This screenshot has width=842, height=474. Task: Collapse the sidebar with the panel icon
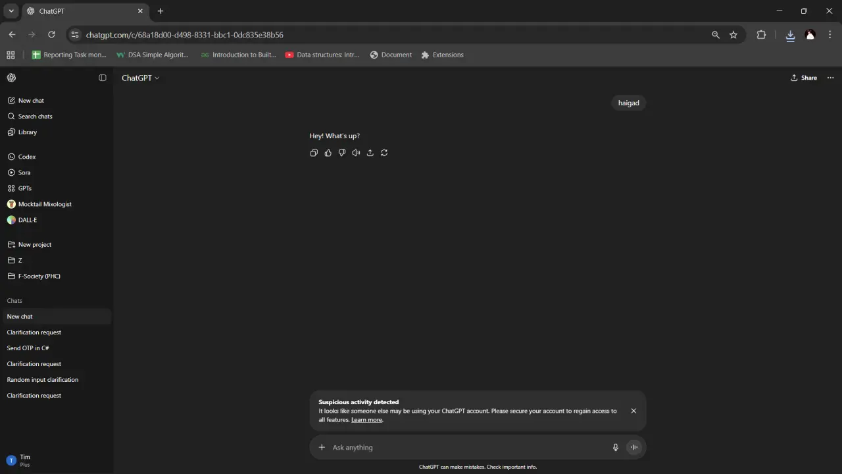[x=103, y=78]
